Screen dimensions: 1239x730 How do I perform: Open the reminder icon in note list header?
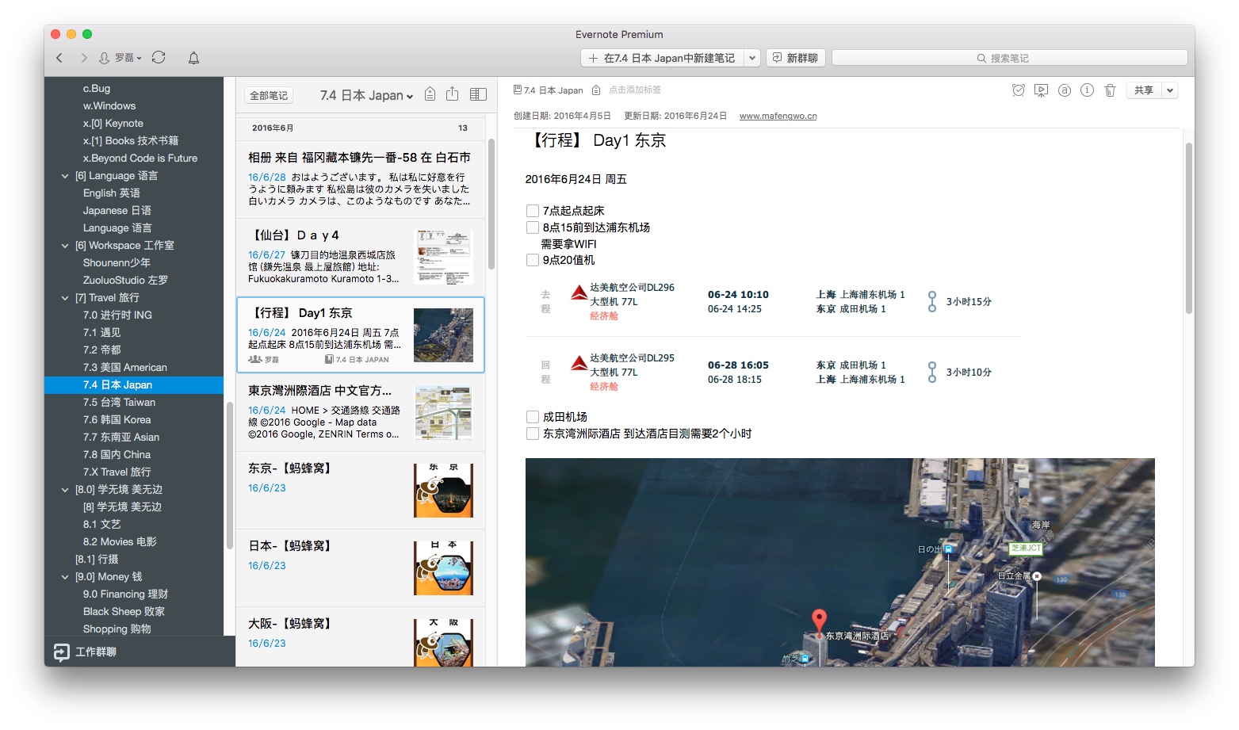pos(430,94)
